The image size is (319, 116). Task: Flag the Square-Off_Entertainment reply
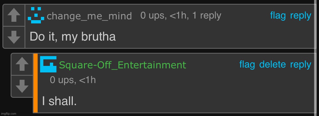[247, 65]
